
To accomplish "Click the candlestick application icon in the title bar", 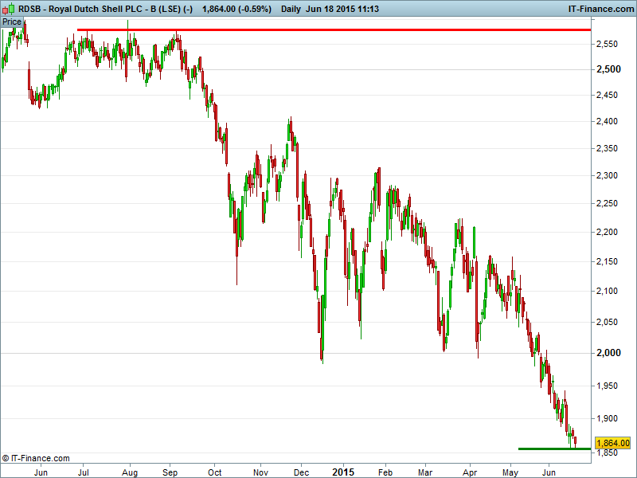I will click(7, 7).
